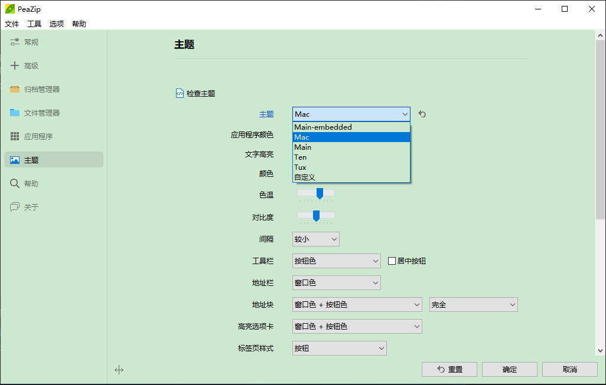This screenshot has height=385, width=606.
Task: Click the vertical scrollbar thumb
Action: pyautogui.click(x=600, y=130)
